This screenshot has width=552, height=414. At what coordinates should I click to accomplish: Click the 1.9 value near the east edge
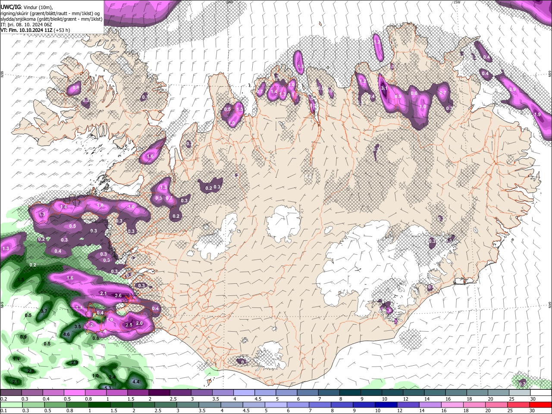click(x=537, y=114)
